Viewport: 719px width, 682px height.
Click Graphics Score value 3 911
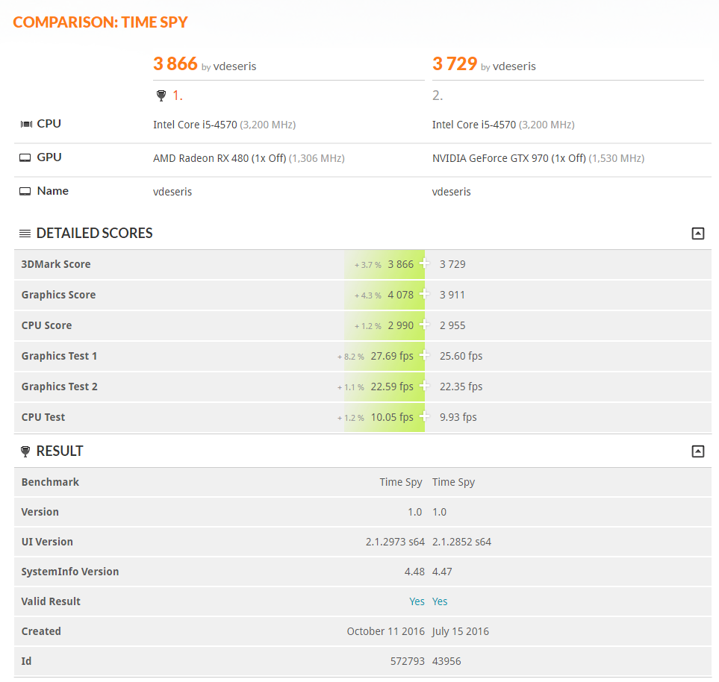[452, 295]
